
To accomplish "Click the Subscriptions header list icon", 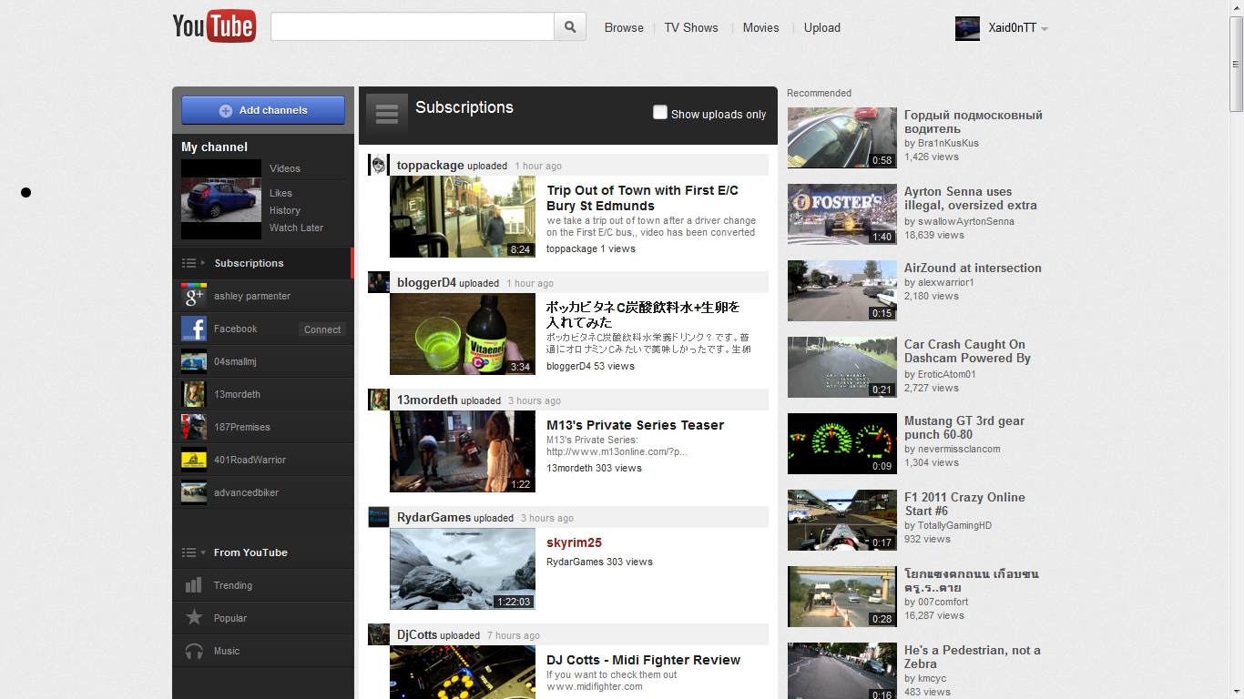I will [x=387, y=114].
